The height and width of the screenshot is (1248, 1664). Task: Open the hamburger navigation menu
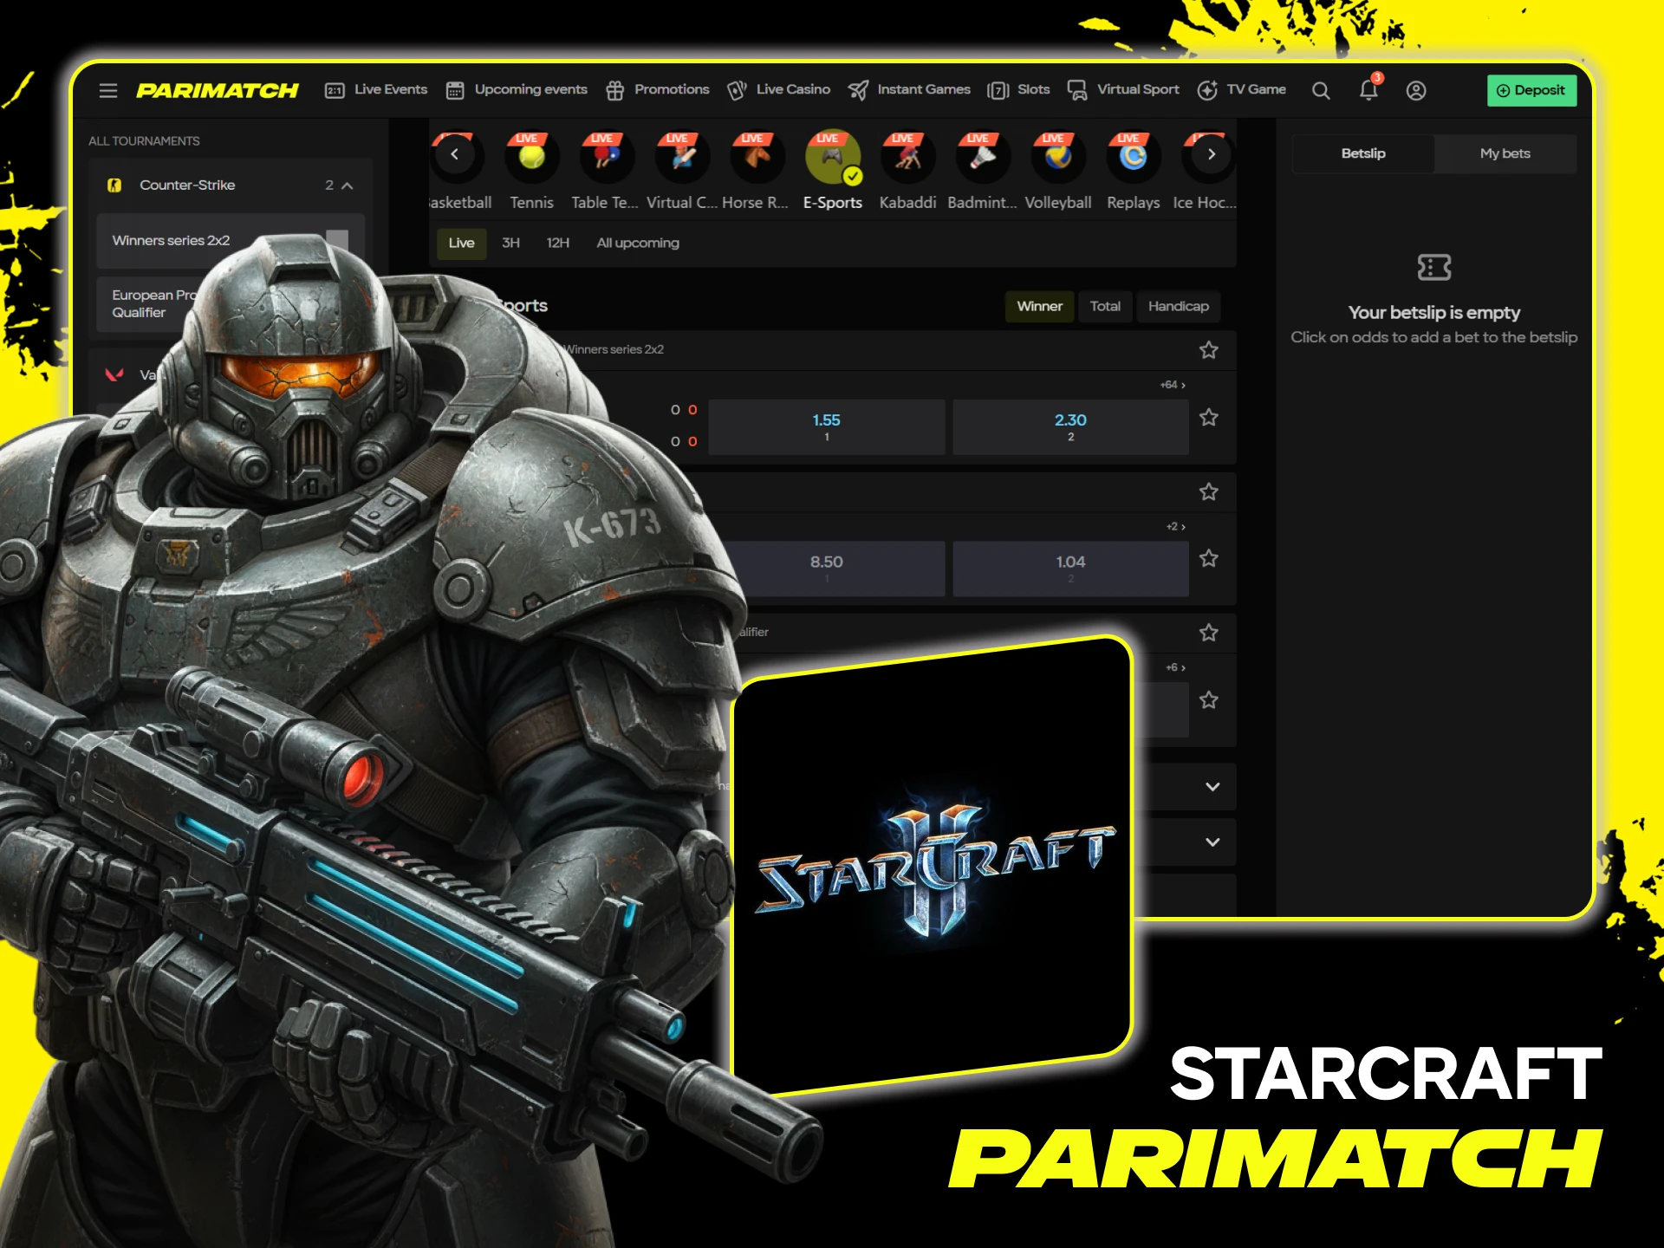[x=107, y=90]
